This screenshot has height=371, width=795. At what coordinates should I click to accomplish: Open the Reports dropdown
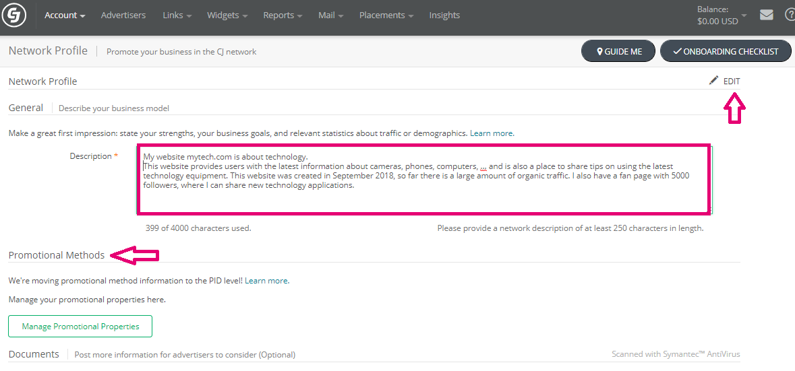[x=283, y=15]
